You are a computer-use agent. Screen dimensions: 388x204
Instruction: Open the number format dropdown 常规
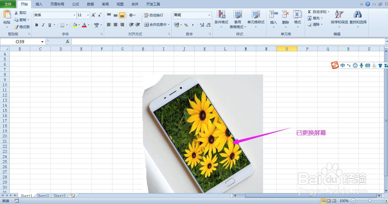(209, 15)
